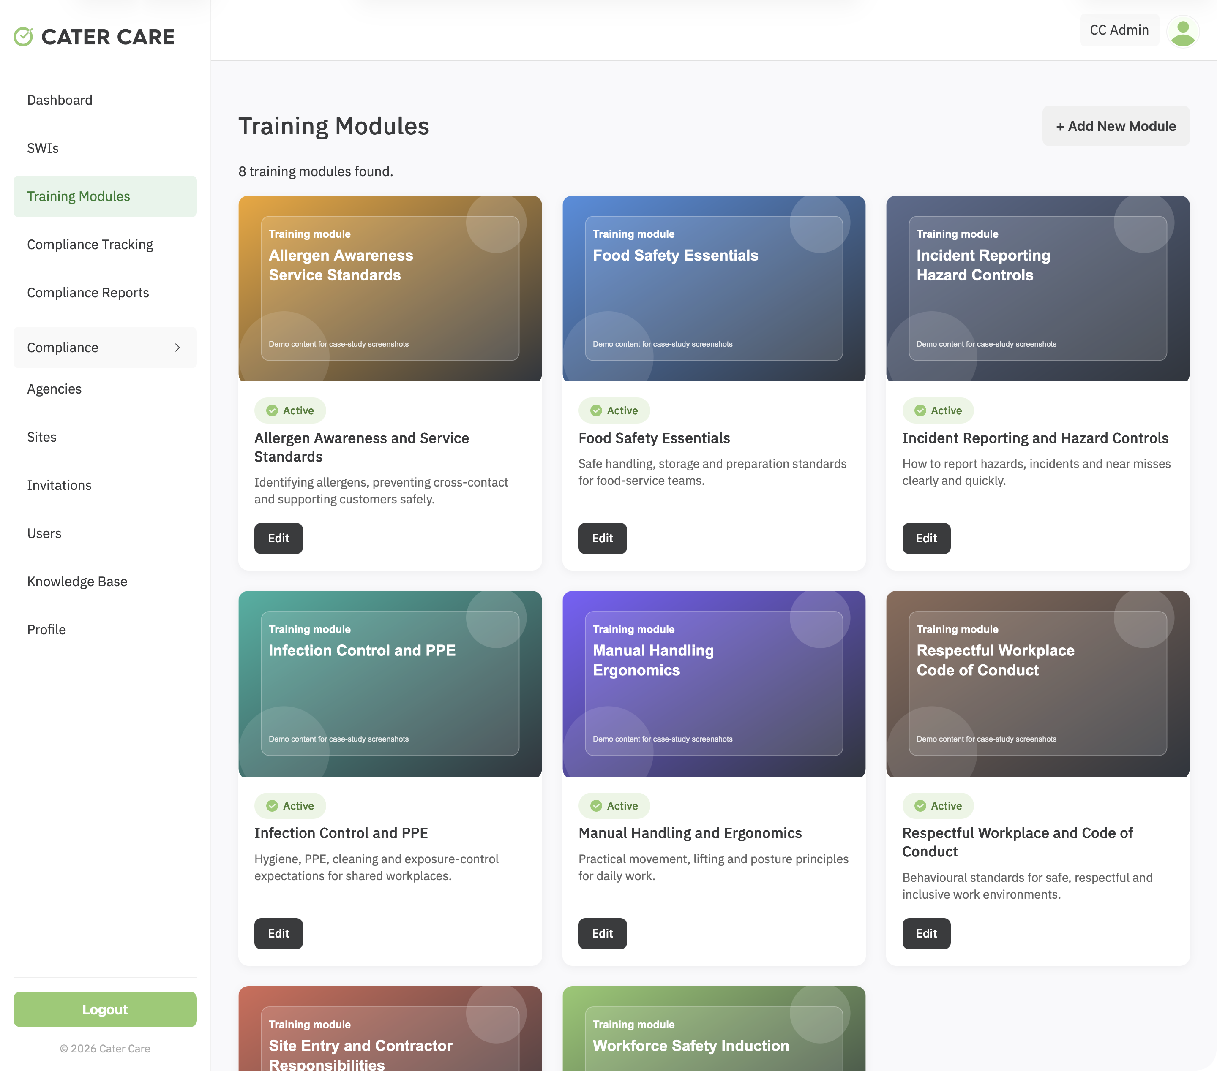Screen dimensions: 1217x1071
Task: Edit Respectful Workplace and Code of Conduct module
Action: pos(926,934)
